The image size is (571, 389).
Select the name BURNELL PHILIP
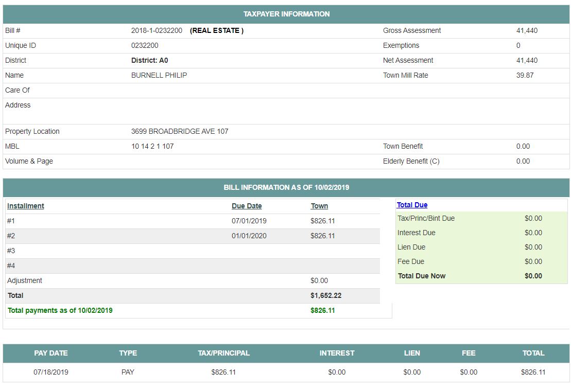[x=159, y=75]
